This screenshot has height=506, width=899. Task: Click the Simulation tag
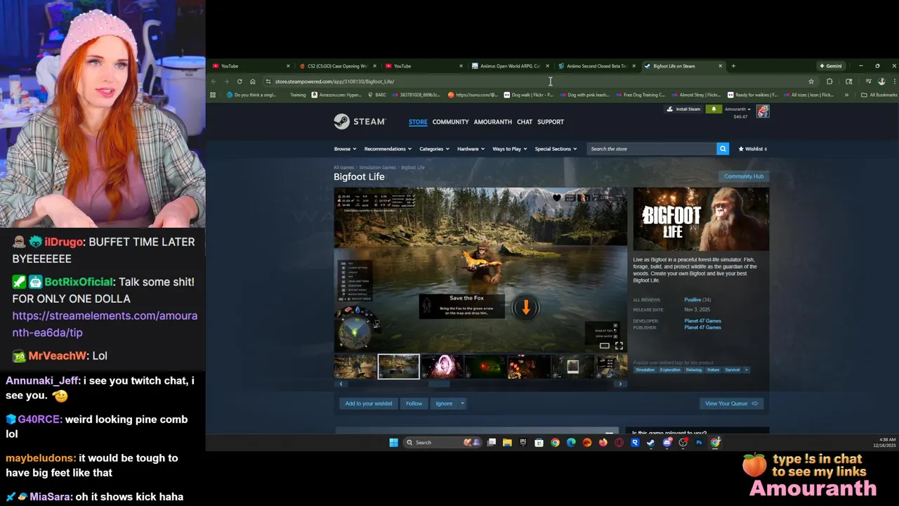pyautogui.click(x=645, y=370)
